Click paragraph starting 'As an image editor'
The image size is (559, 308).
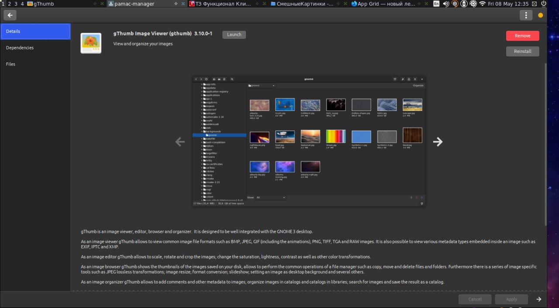[x=226, y=257]
